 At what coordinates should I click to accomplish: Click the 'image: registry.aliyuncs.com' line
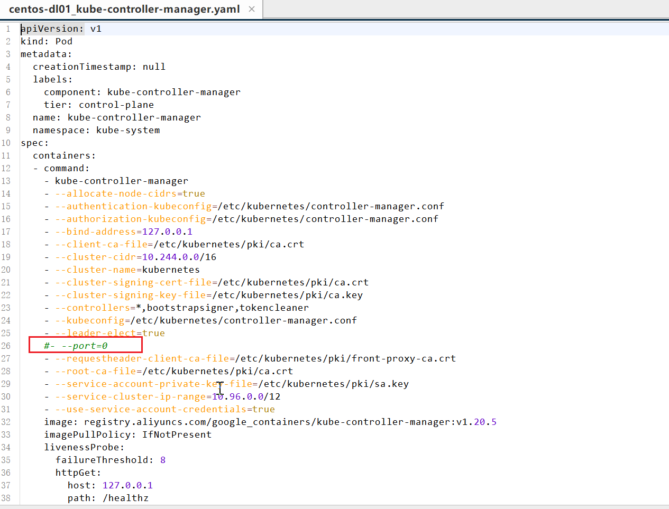[x=270, y=422]
